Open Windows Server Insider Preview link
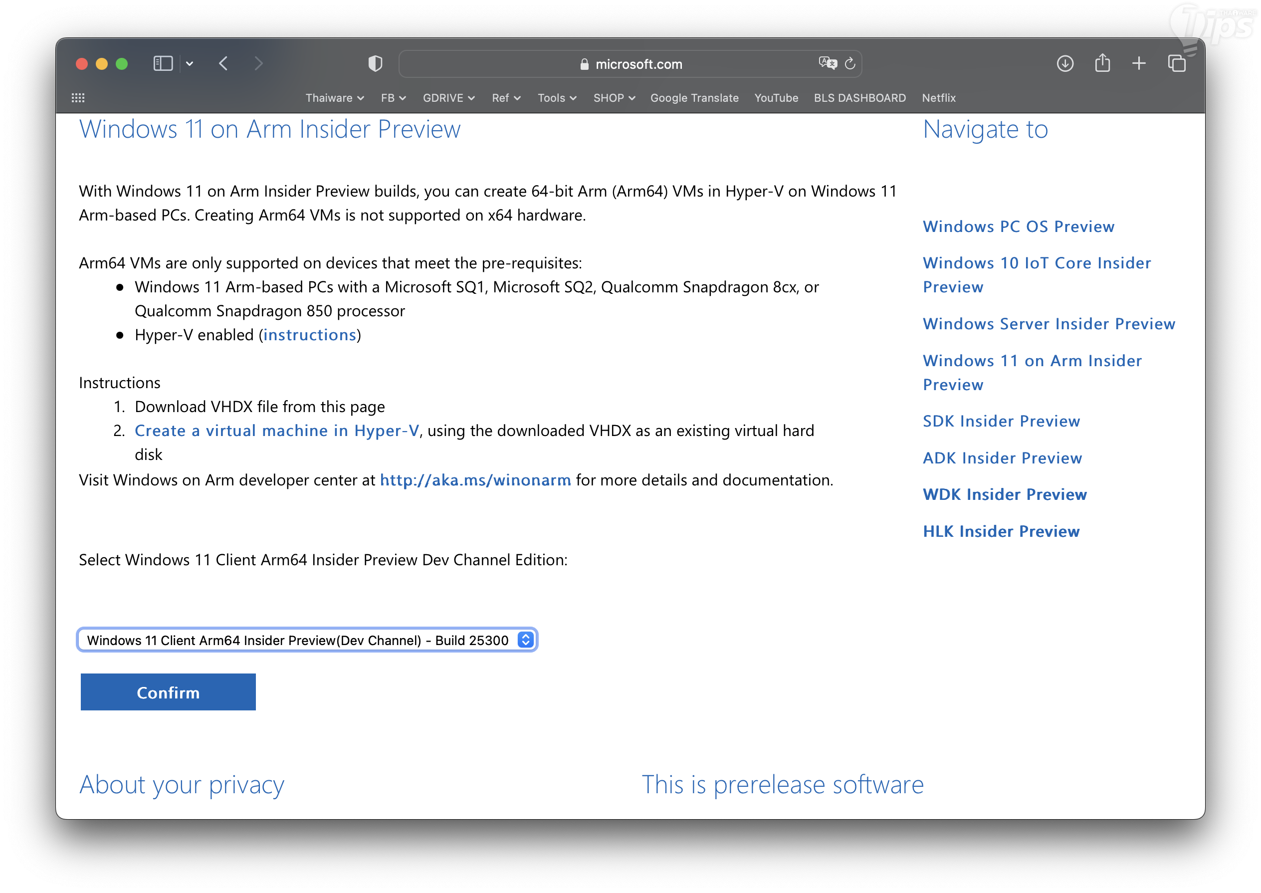1261x893 pixels. [x=1049, y=324]
